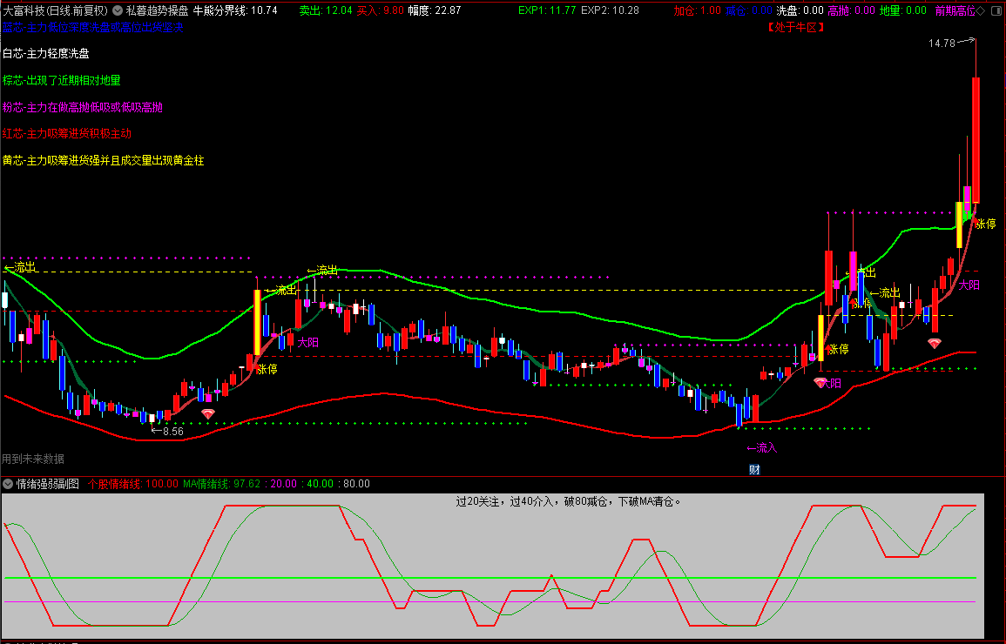Click the red 买入: 9.80 readout
Screen dimensions: 1006x644
click(381, 10)
